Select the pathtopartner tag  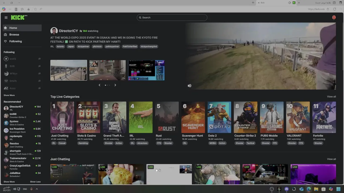pyautogui.click(x=112, y=46)
